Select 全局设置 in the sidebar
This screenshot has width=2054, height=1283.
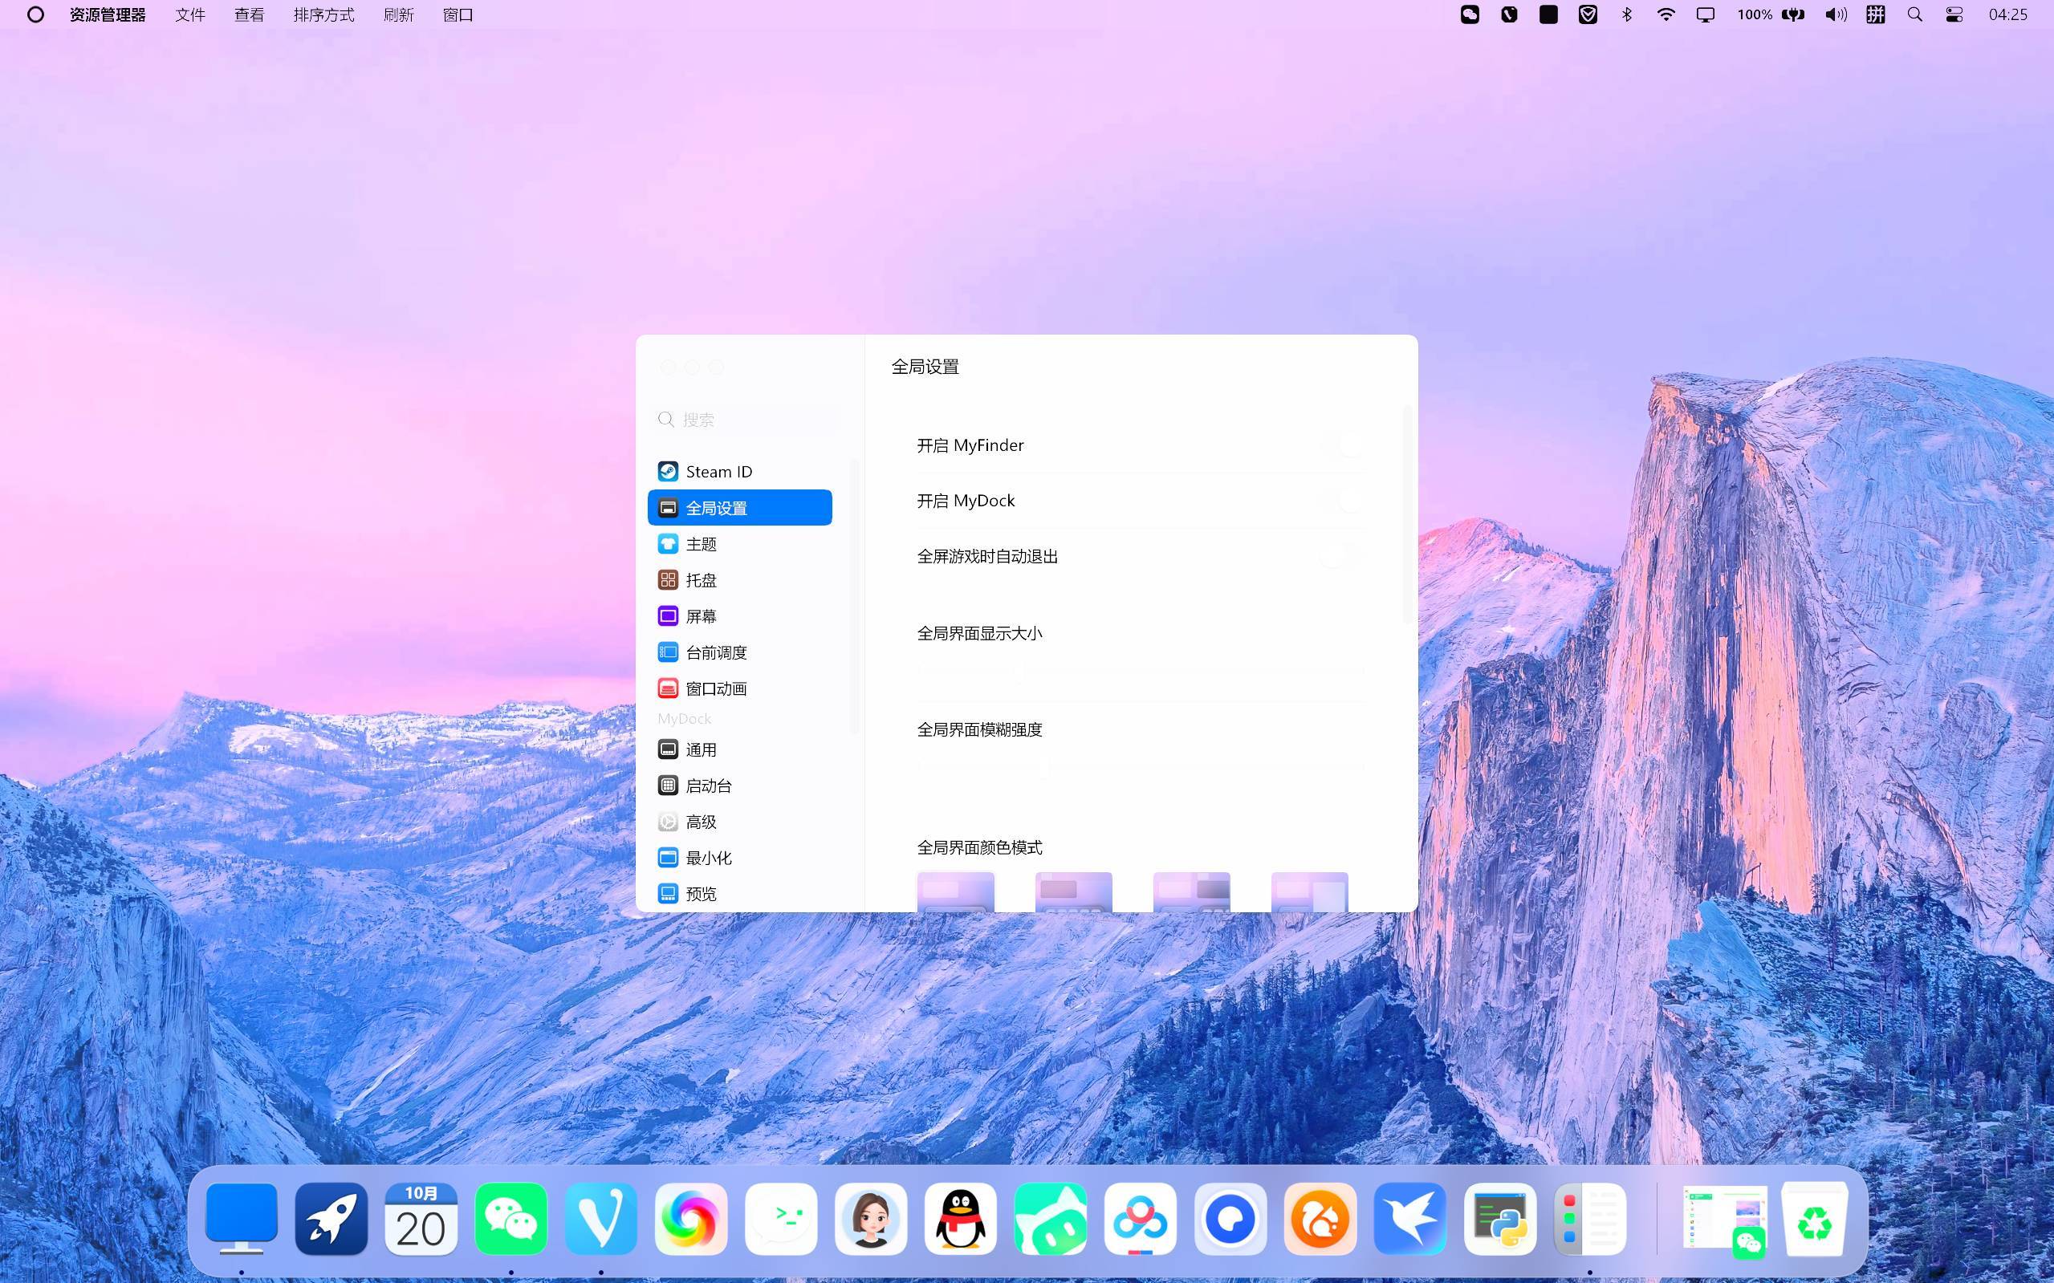(739, 507)
